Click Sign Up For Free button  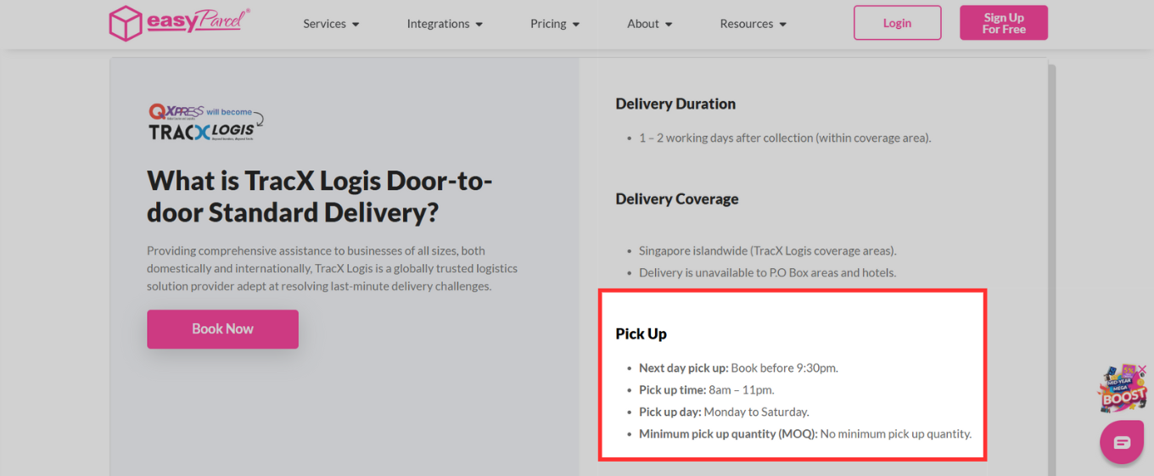[x=1004, y=23]
